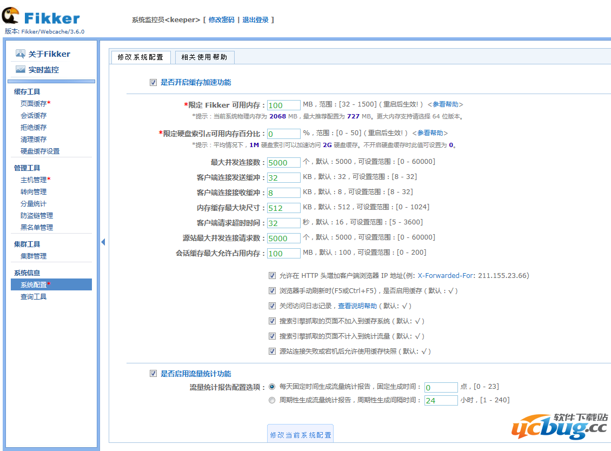Viewport: 611px width, 451px height.
Task: Disable the 关闭访问日志记录 checkbox
Action: pos(273,306)
